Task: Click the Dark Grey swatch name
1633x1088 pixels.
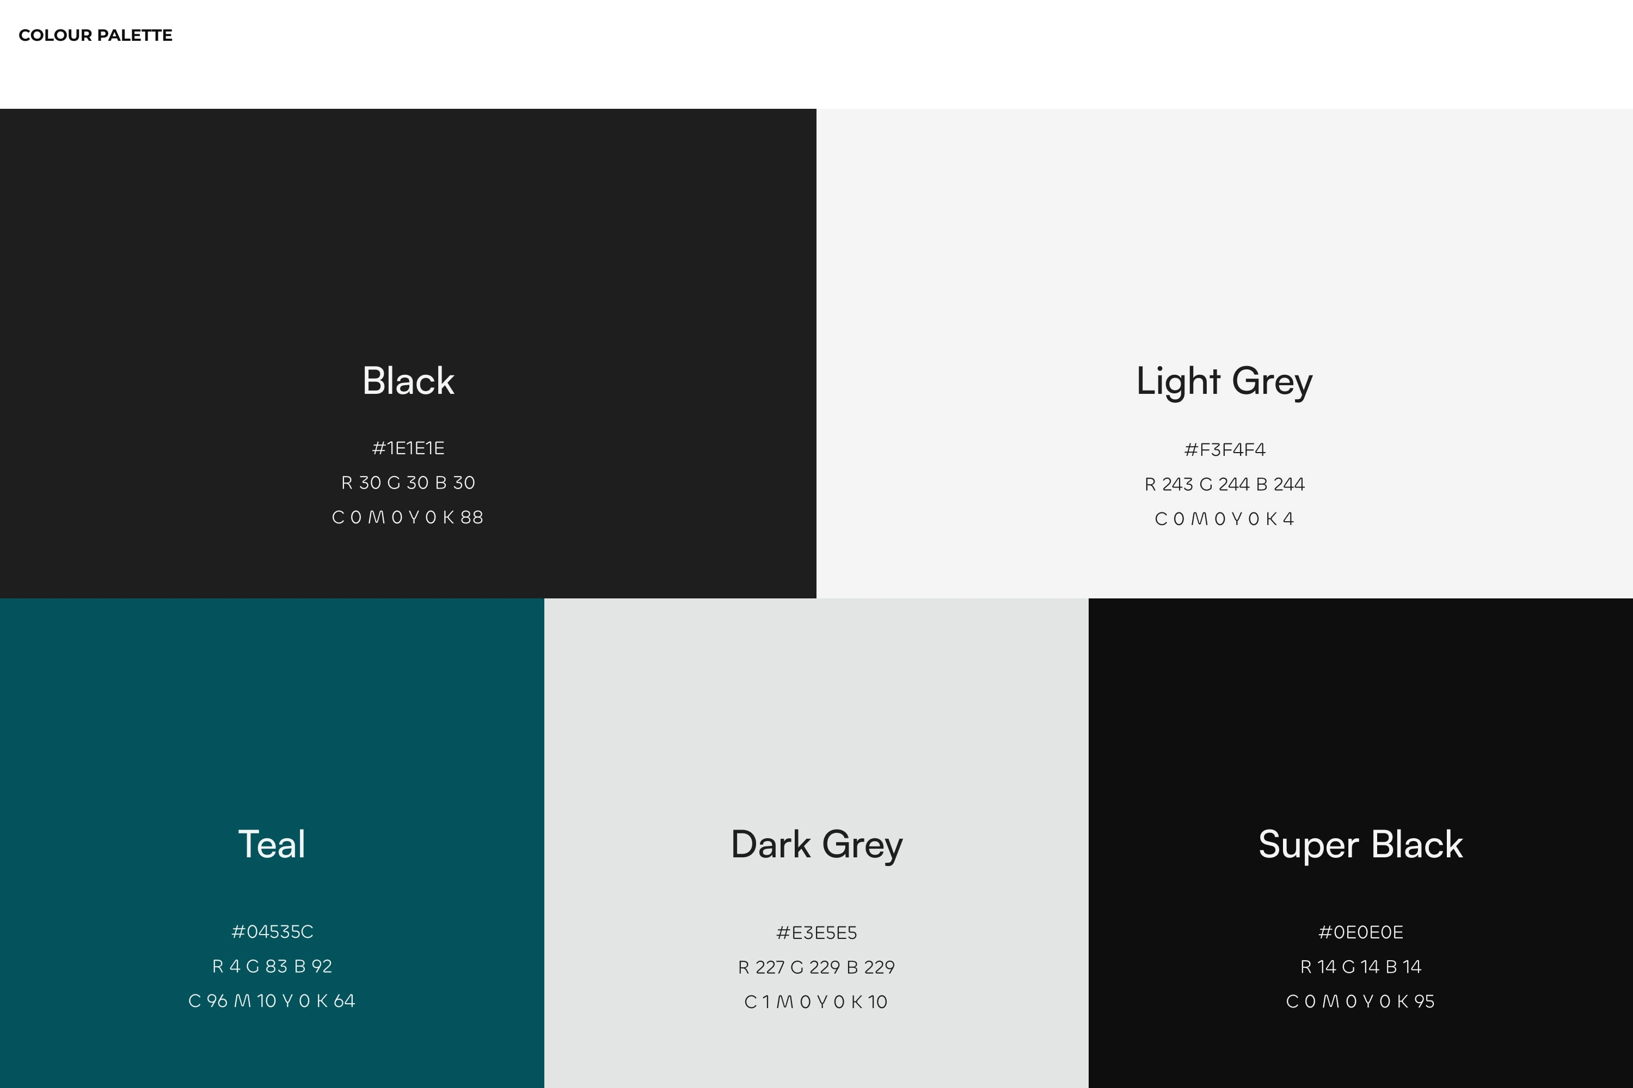Action: click(816, 846)
